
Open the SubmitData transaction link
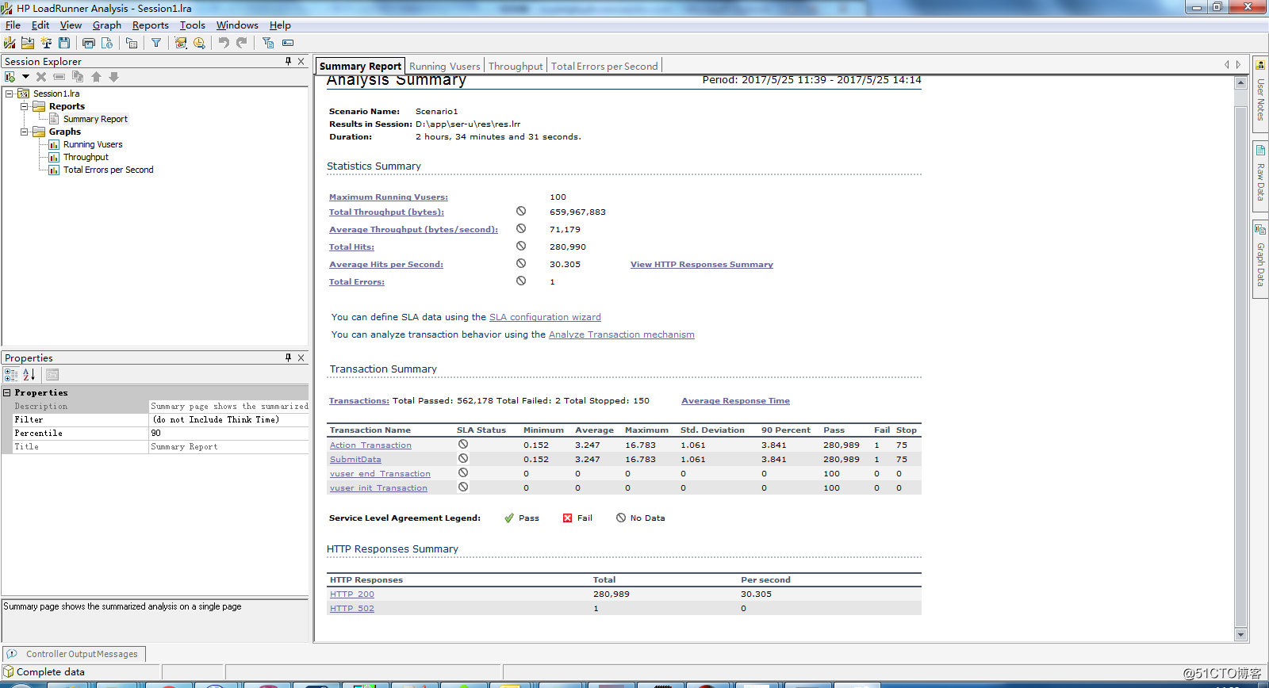point(355,460)
